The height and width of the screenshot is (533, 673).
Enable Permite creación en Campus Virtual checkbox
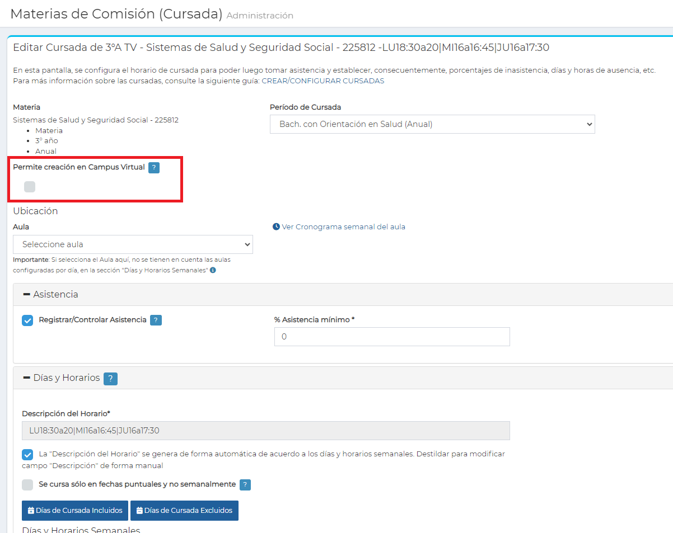30,187
